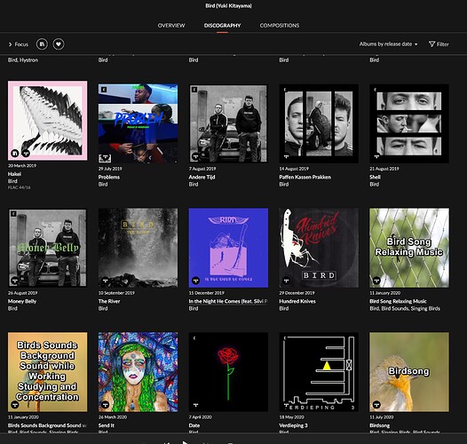Click the Send It album title
467x444 pixels.
pyautogui.click(x=107, y=425)
